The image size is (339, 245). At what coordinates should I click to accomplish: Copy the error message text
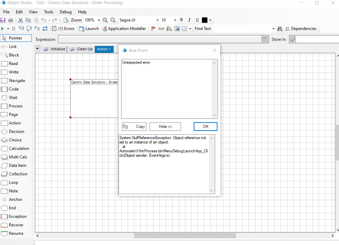[134, 126]
